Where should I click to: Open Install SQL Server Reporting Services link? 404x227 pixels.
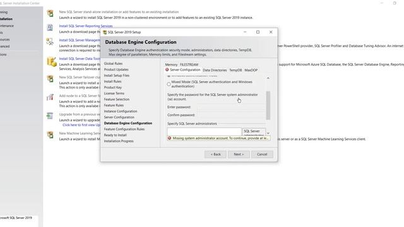[86, 26]
